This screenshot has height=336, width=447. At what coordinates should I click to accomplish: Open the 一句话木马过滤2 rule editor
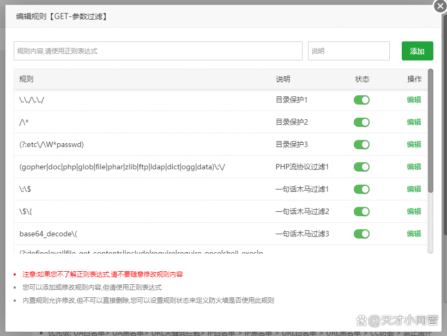coord(414,211)
